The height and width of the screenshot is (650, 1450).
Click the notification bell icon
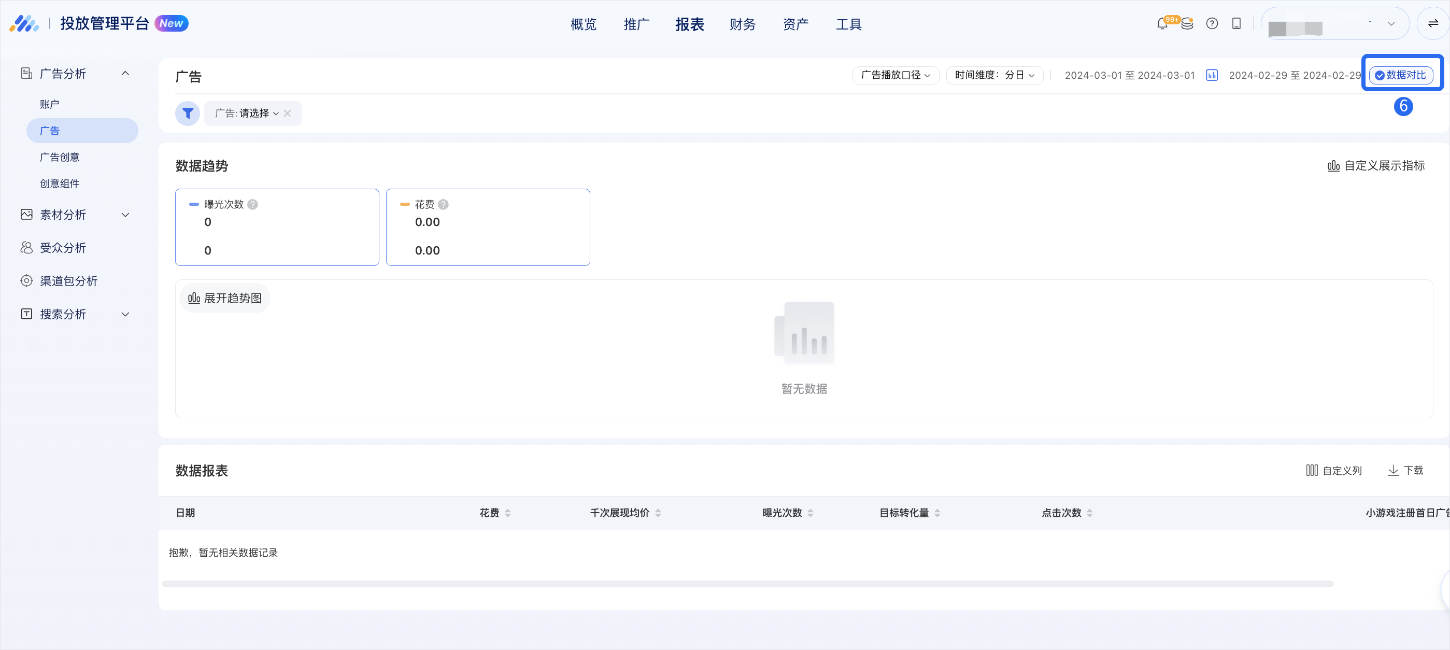1162,24
